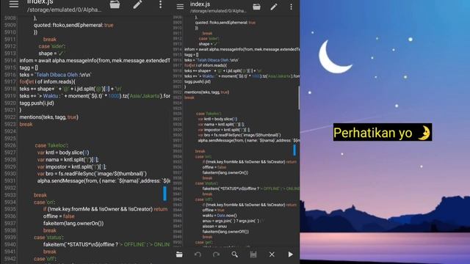Select index.js title in the enlarged left editor
The height and width of the screenshot is (264, 470).
tap(40, 2)
